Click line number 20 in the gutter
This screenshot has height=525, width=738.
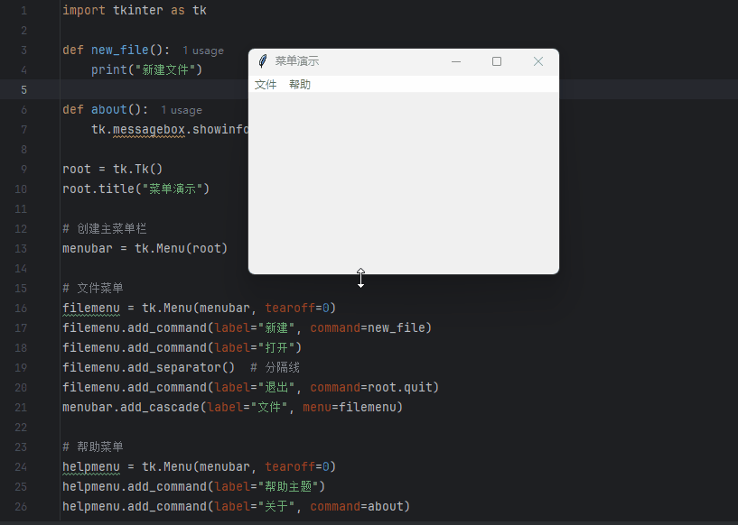[x=21, y=388]
